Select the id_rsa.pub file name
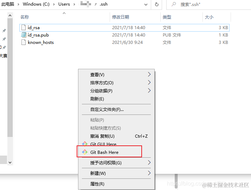This screenshot has height=190, width=251. point(38,35)
